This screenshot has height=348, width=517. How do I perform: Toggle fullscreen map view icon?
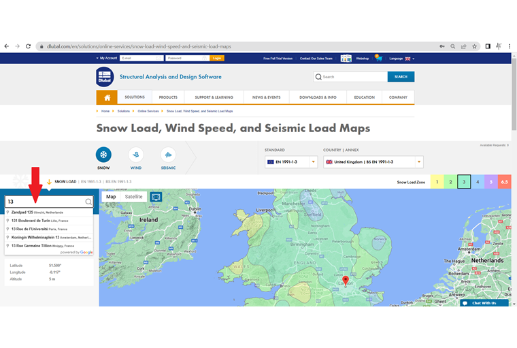click(156, 197)
